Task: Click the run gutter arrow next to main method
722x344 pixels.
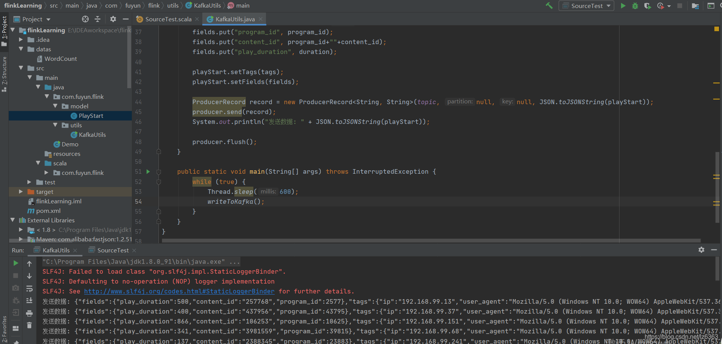Action: point(148,171)
